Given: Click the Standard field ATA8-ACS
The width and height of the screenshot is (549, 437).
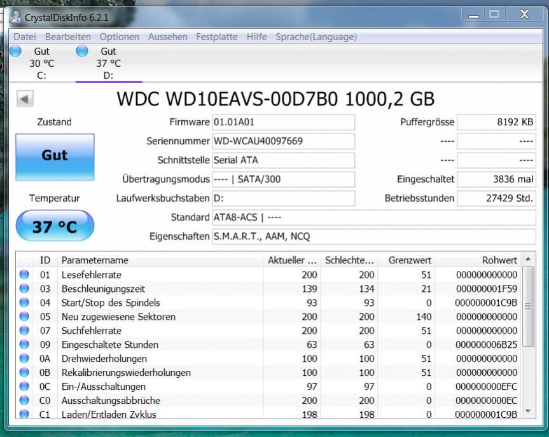Looking at the screenshot, I should click(x=374, y=218).
